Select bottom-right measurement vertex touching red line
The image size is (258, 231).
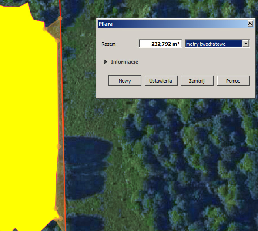60,218
